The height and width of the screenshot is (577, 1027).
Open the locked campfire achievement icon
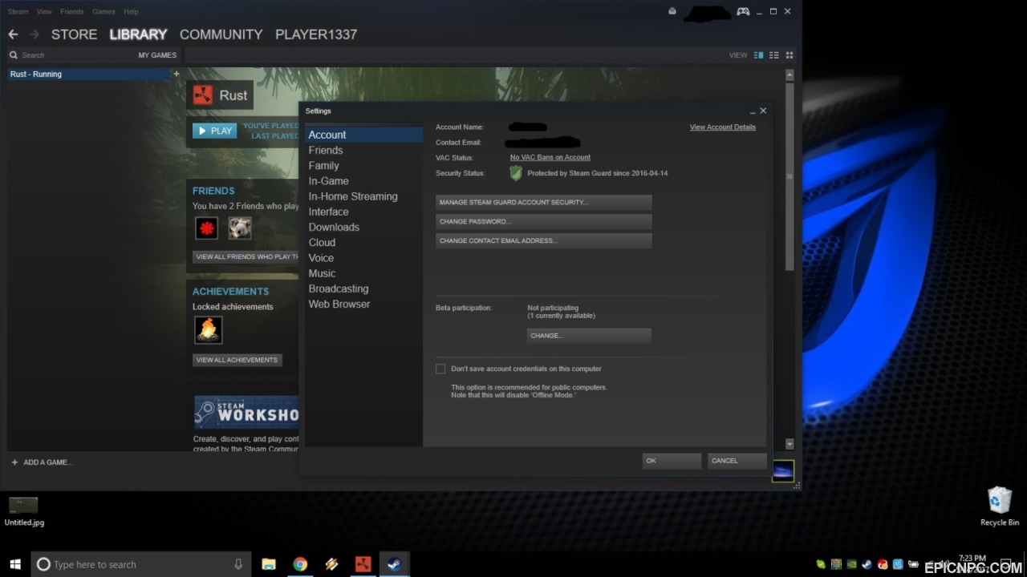pyautogui.click(x=208, y=329)
